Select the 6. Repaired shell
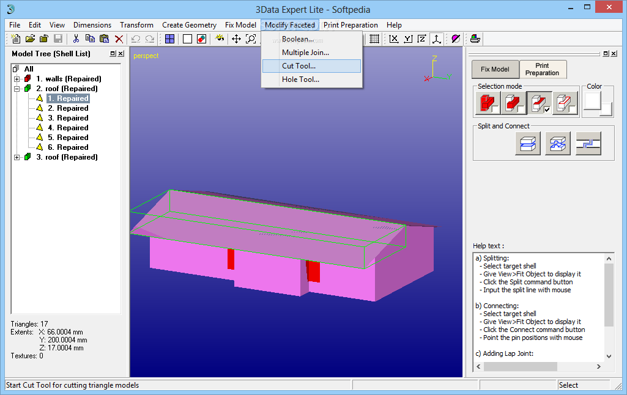This screenshot has width=627, height=395. (x=68, y=147)
